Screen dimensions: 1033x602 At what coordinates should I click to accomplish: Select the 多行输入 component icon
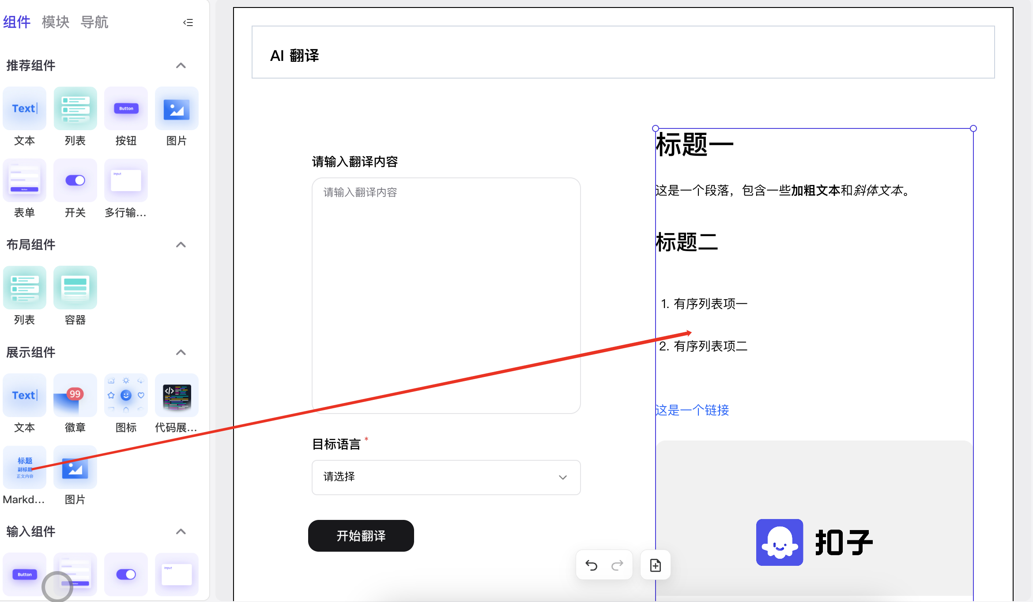pos(126,180)
